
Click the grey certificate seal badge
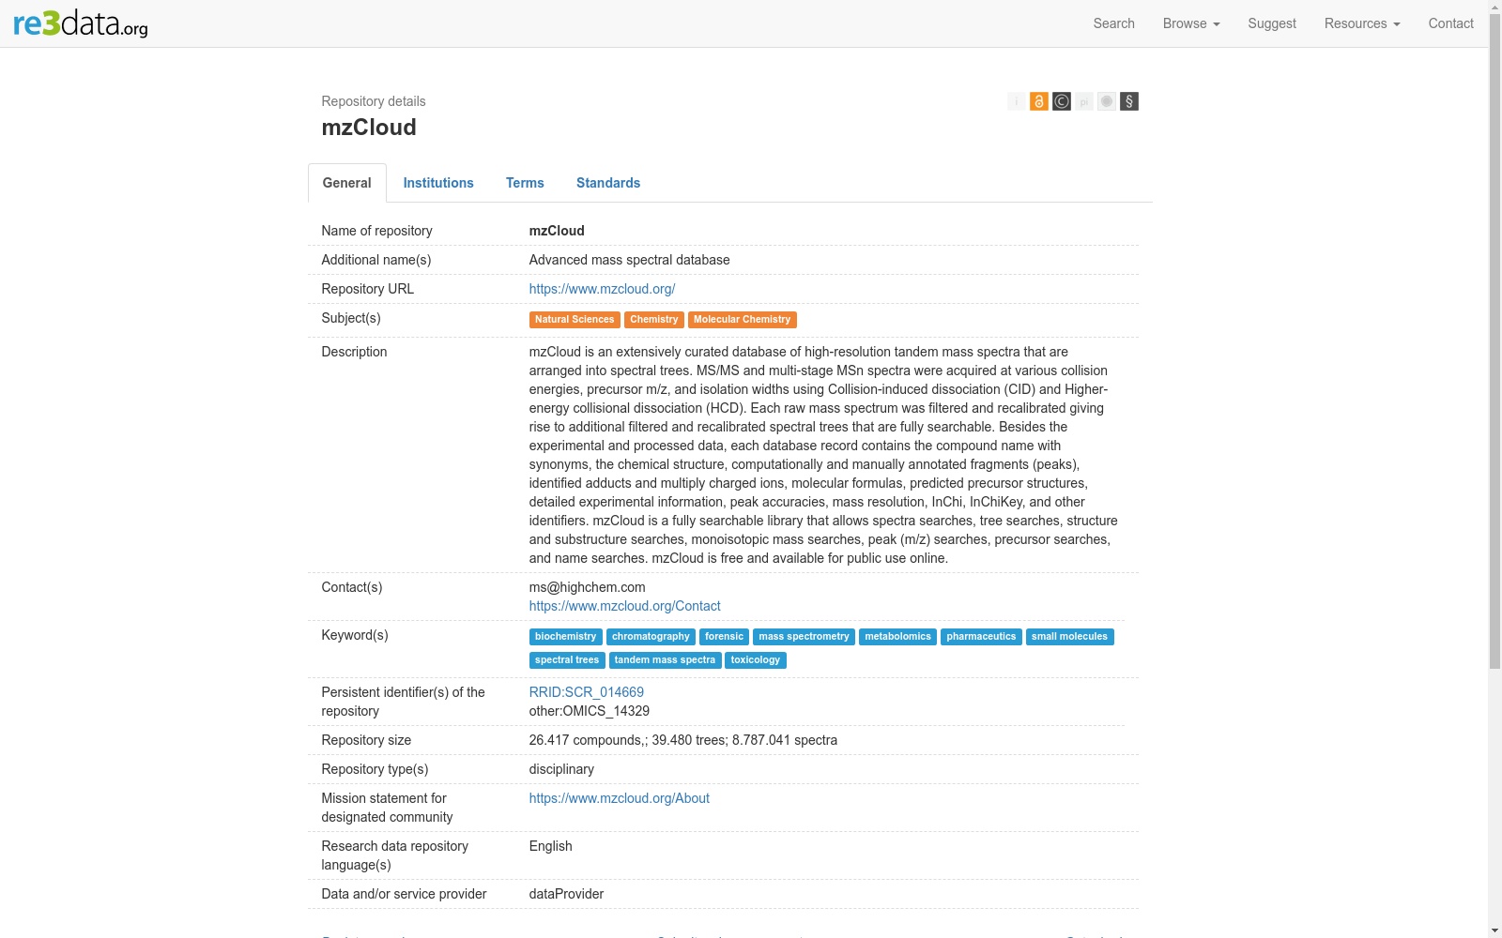[x=1107, y=101]
